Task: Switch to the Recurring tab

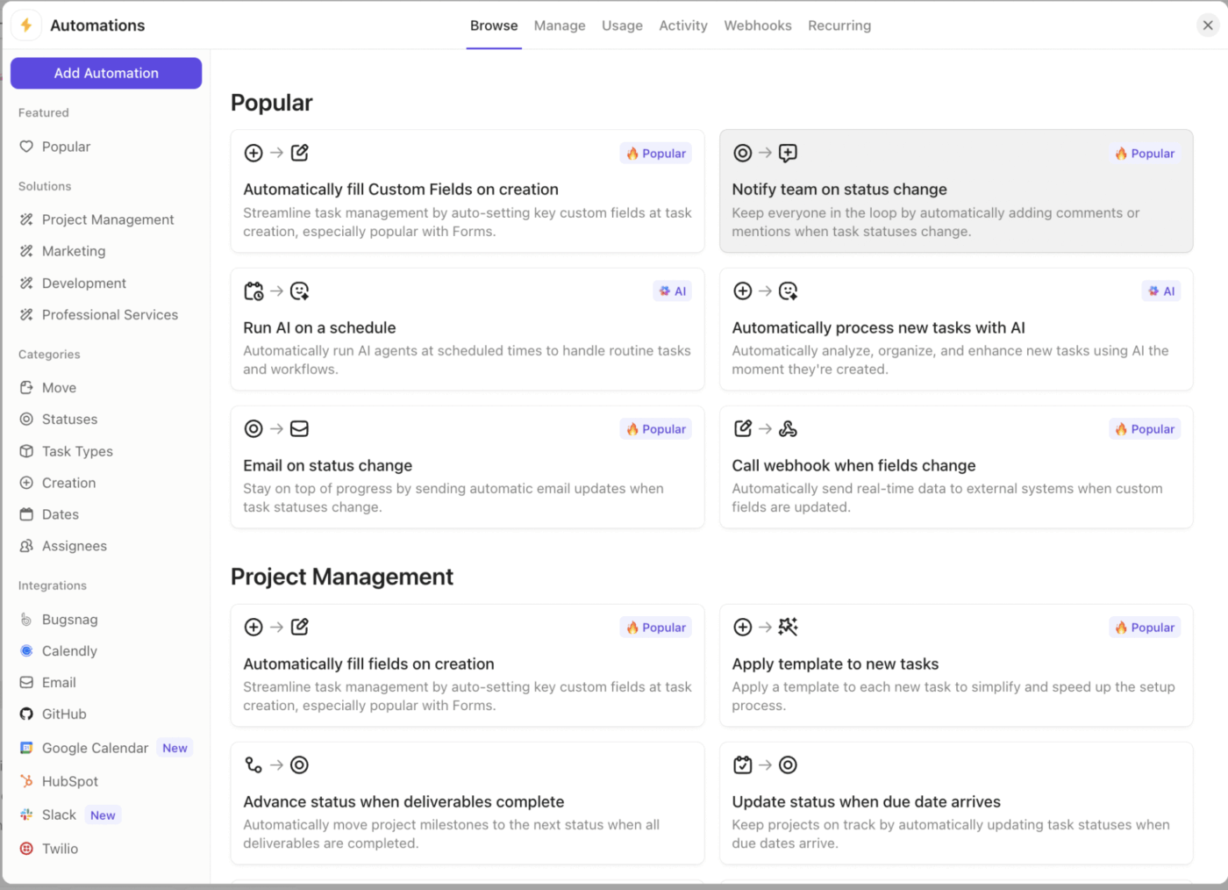Action: [x=839, y=25]
